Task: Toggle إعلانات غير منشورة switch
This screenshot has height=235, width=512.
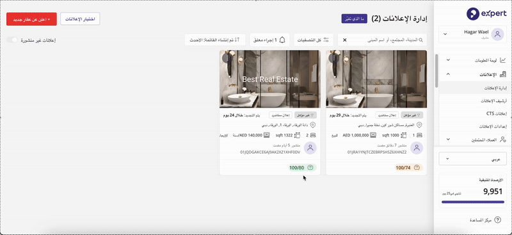Action: point(12,40)
